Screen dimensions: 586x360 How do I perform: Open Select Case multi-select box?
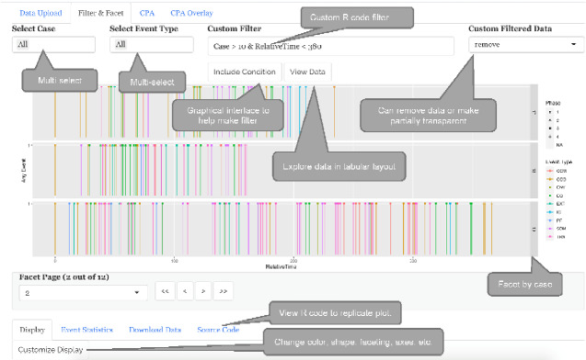pyautogui.click(x=53, y=44)
